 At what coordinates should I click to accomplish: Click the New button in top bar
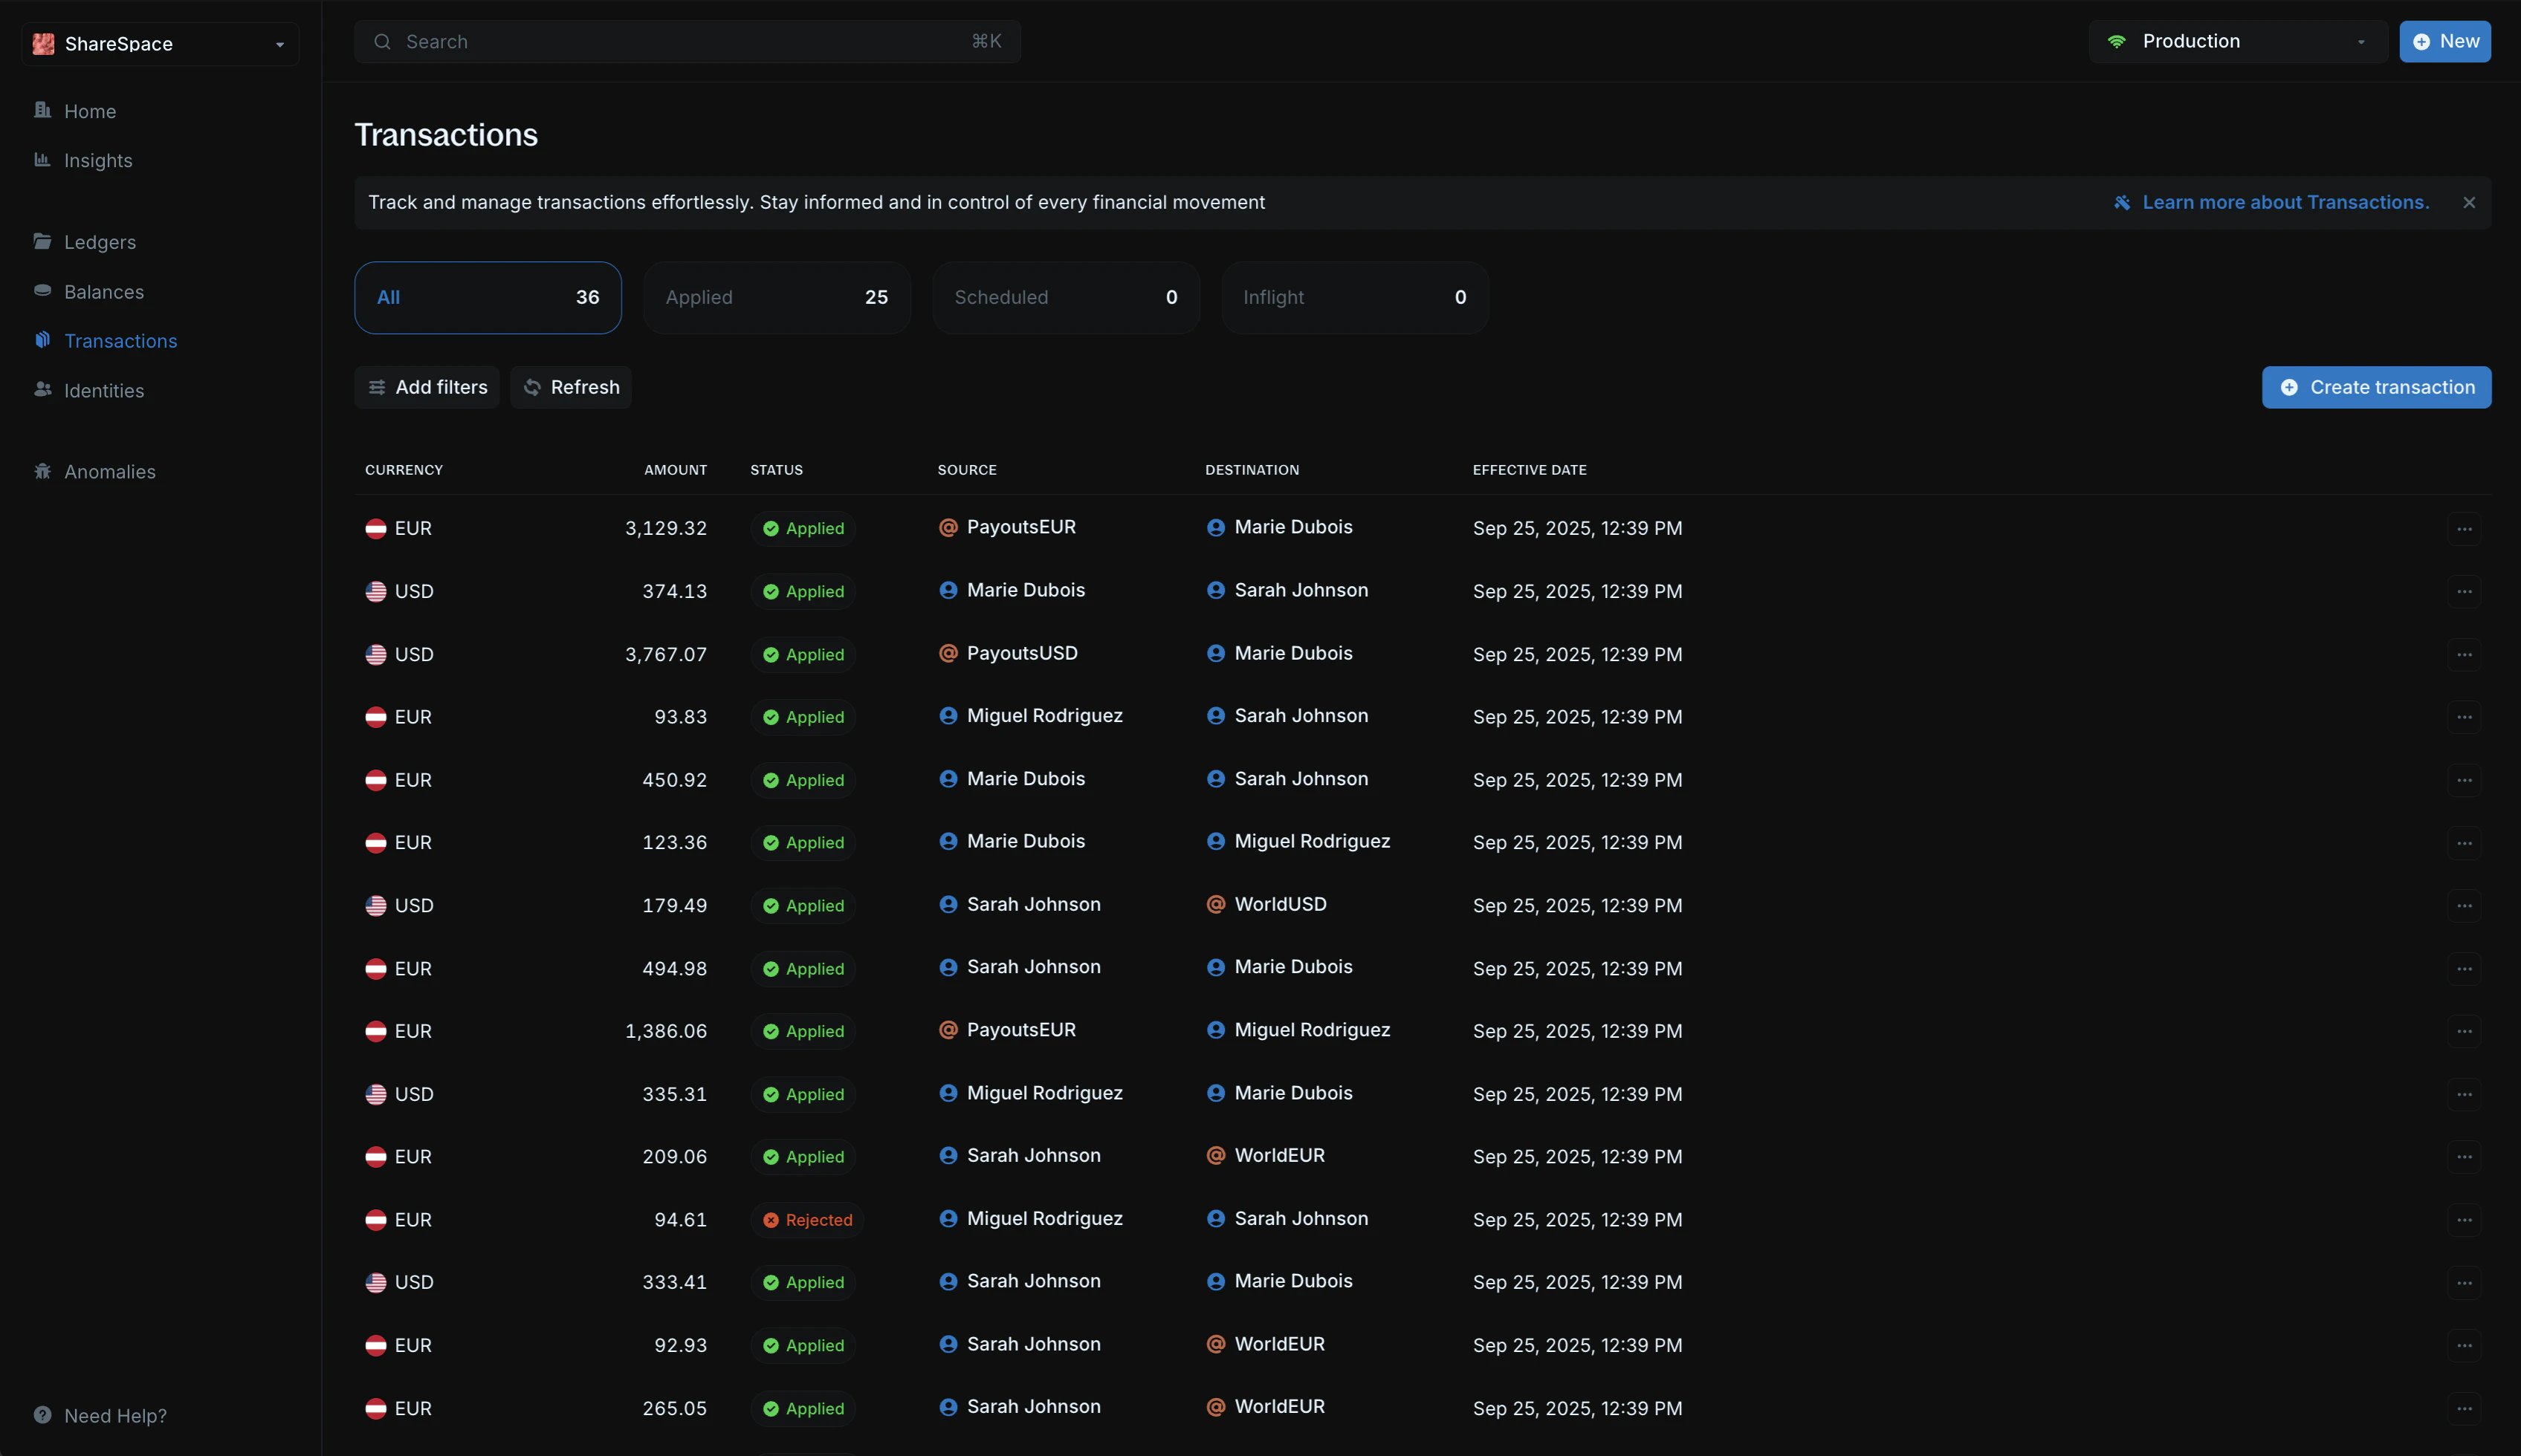(2445, 41)
